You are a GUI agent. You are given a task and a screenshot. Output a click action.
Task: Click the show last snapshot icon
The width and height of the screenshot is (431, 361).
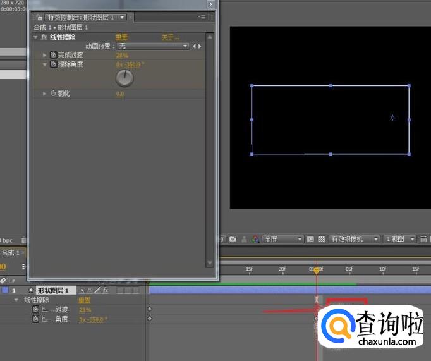click(x=244, y=240)
